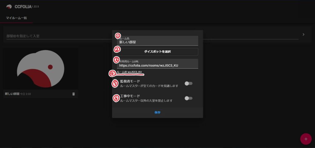Click the red plus button to add a room
The image size is (315, 148).
(x=306, y=139)
